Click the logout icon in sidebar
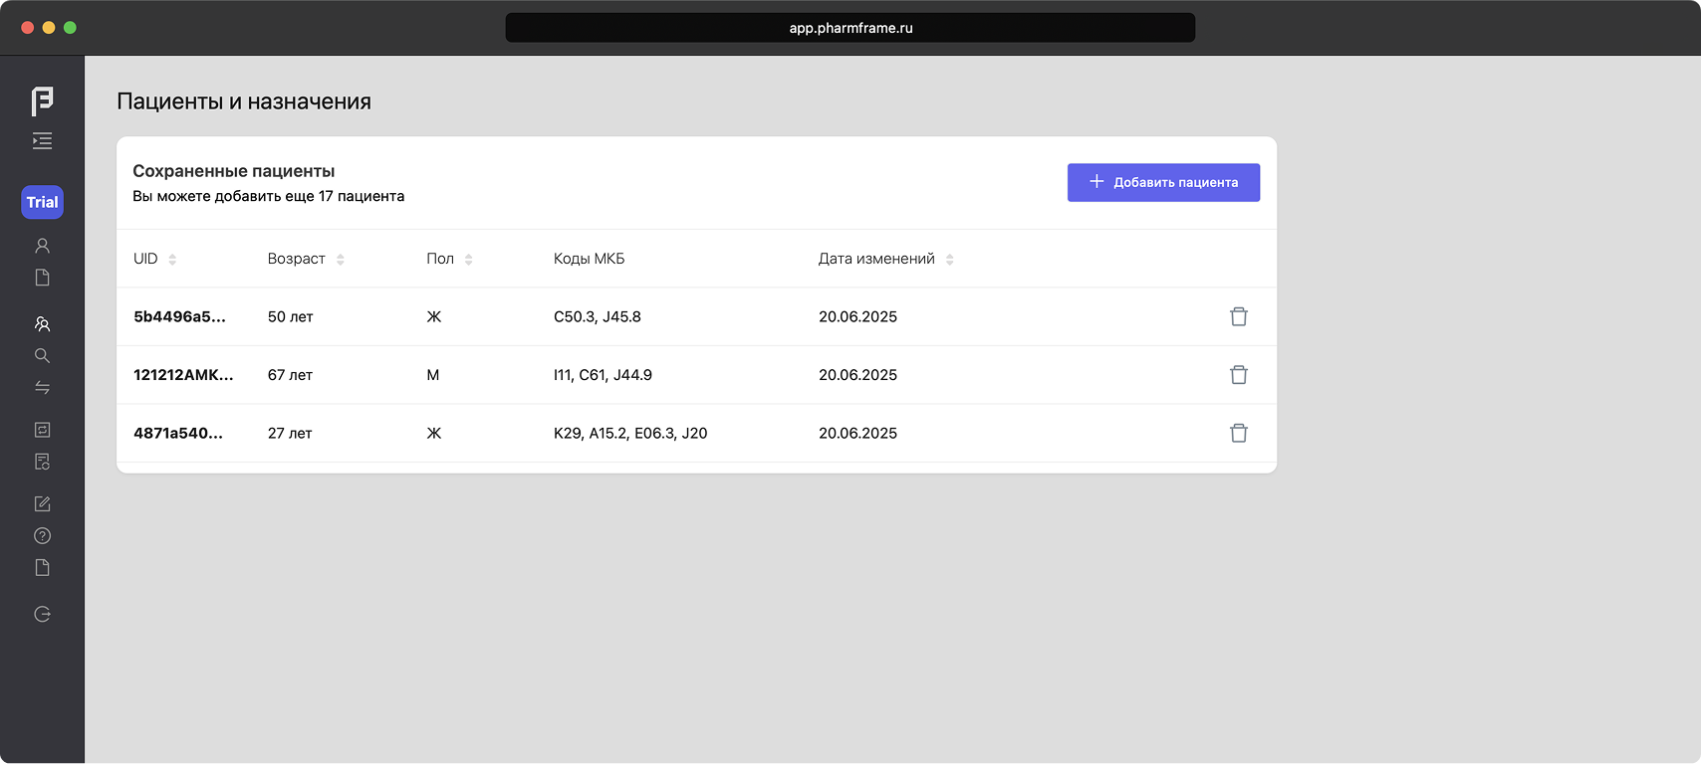The height and width of the screenshot is (764, 1701). [42, 614]
